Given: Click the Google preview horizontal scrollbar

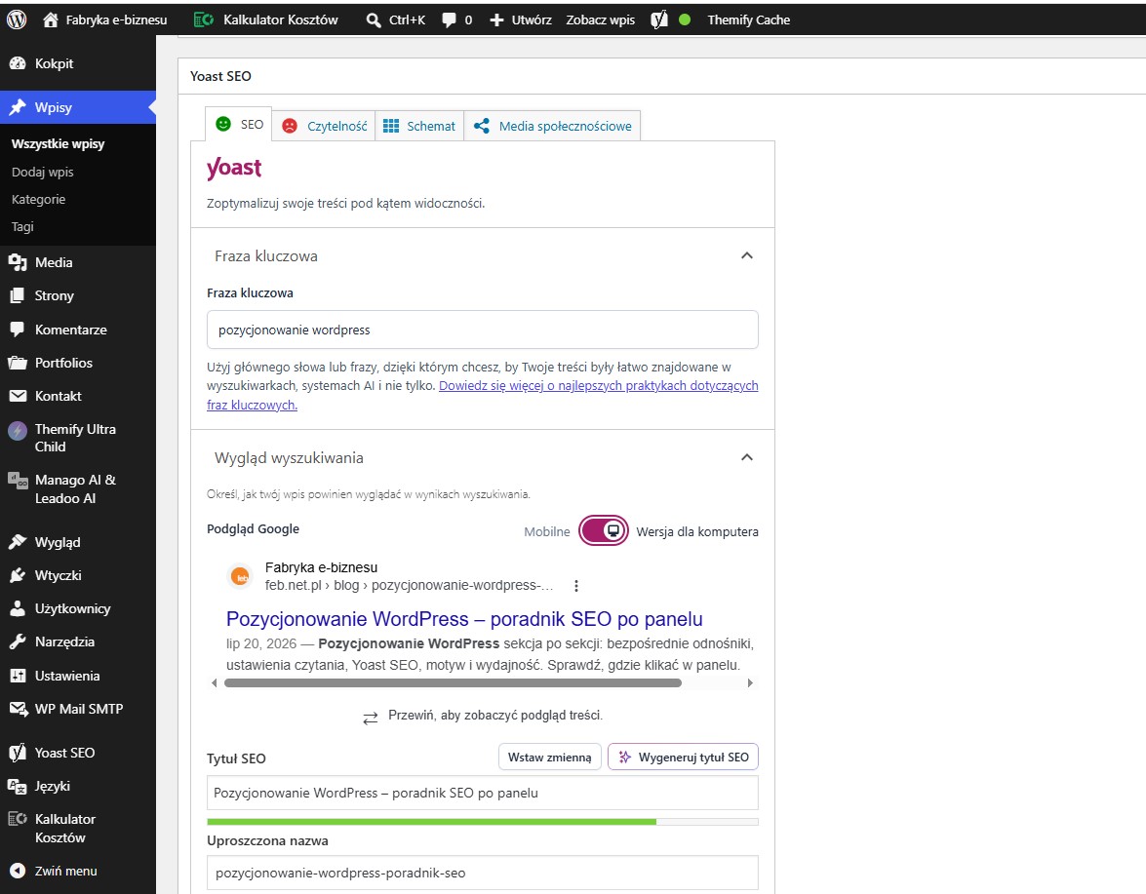Looking at the screenshot, I should click(454, 682).
